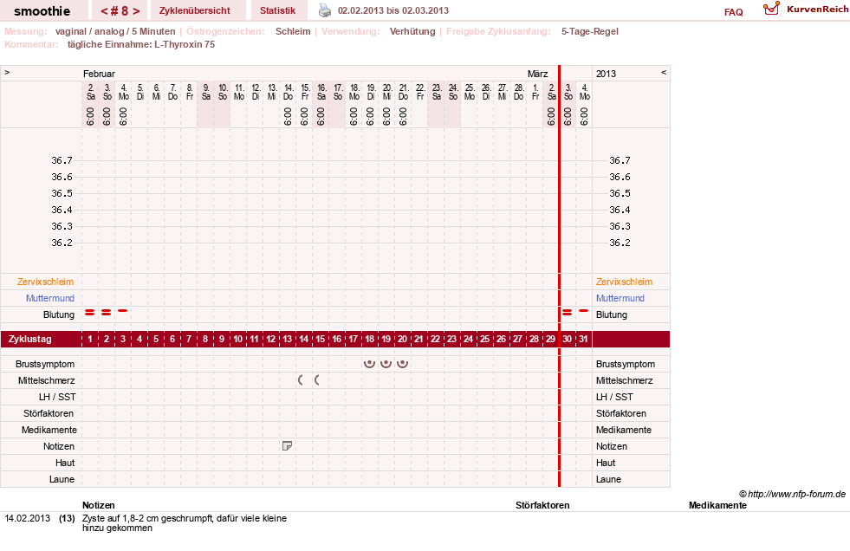This screenshot has height=551, width=850.
Task: Expand chart with top-left arrow
Action: (7, 72)
